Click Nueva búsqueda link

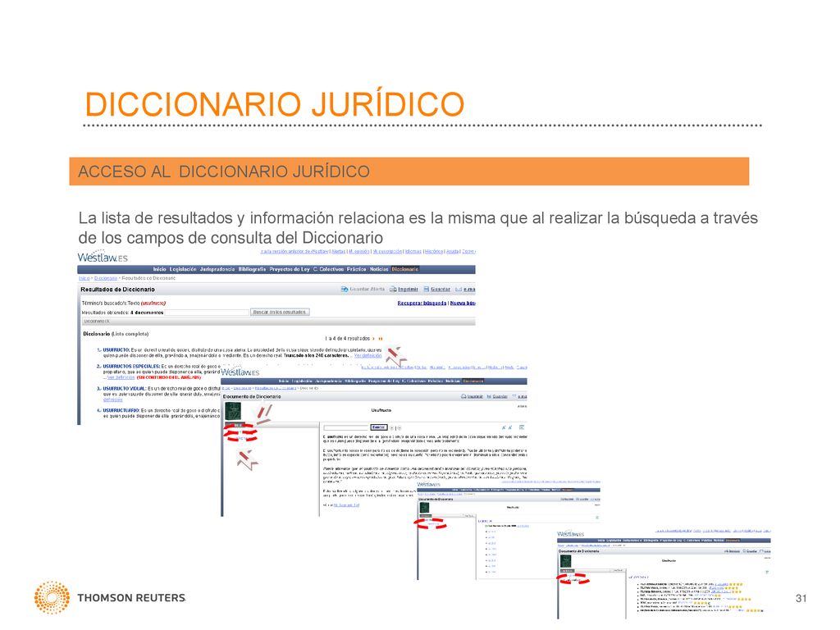pyautogui.click(x=463, y=304)
